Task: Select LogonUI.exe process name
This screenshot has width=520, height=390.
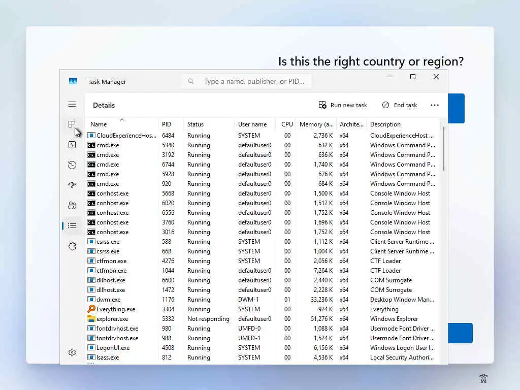Action: (x=113, y=347)
